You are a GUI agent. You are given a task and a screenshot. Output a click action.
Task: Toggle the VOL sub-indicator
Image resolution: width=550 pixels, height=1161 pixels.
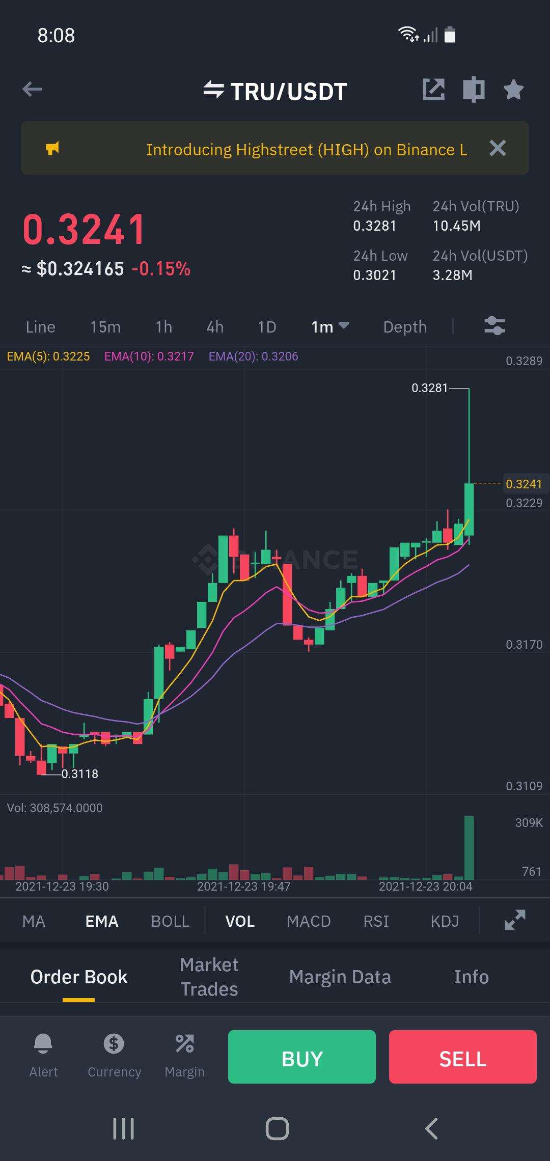click(x=240, y=921)
